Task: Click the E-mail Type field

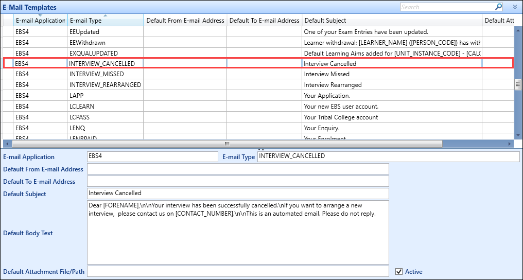Action: coord(389,156)
